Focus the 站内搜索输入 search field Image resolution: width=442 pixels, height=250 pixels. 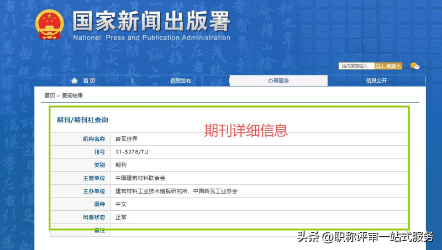click(356, 66)
